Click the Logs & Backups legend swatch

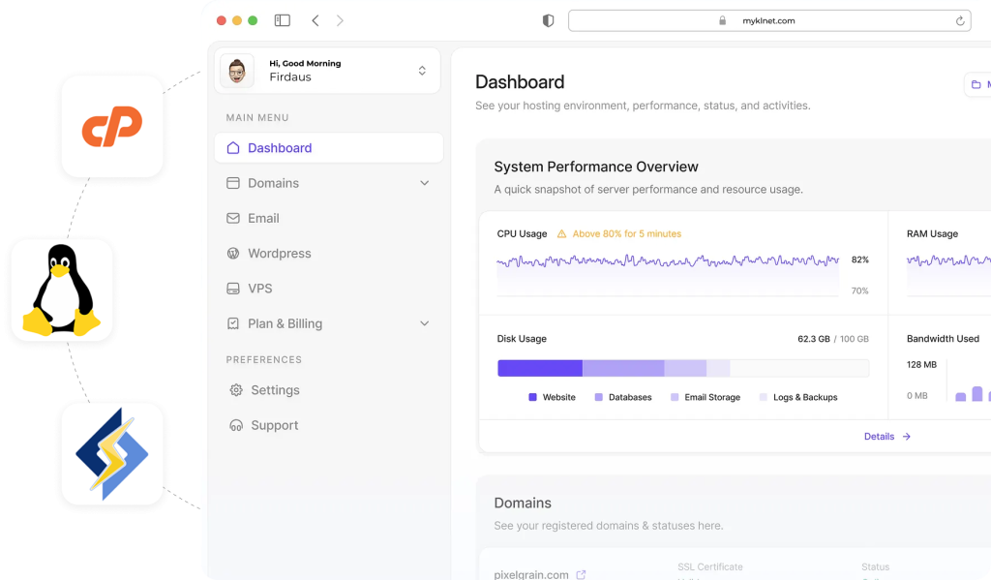763,397
